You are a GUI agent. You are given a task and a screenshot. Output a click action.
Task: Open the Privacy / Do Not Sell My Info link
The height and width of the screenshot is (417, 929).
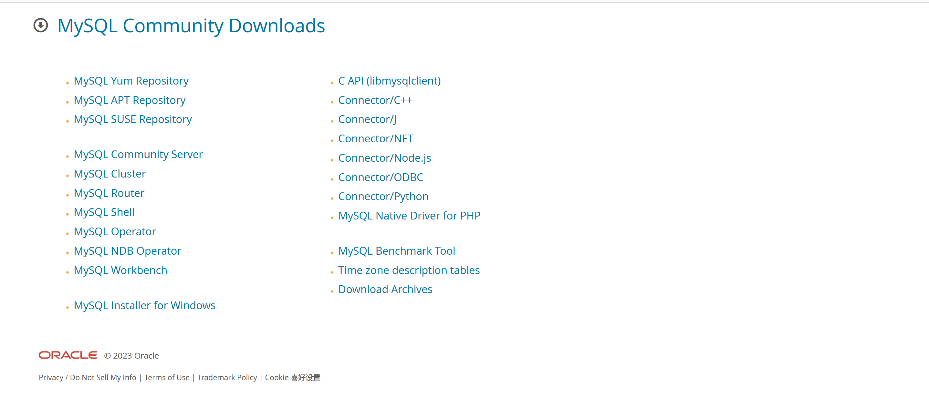[x=88, y=377]
